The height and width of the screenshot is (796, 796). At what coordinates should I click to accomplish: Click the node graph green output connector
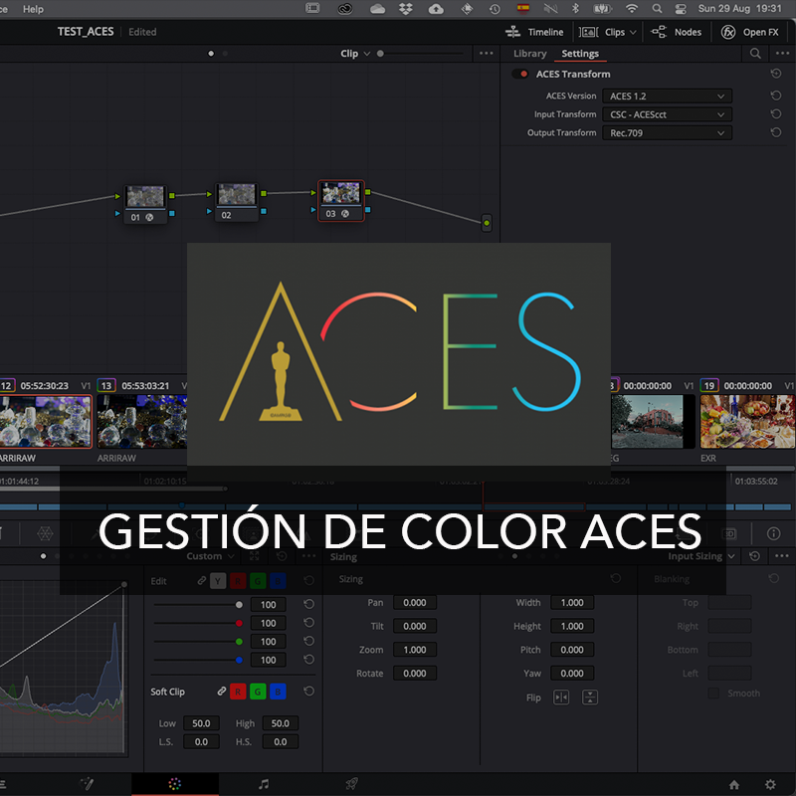pyautogui.click(x=487, y=223)
